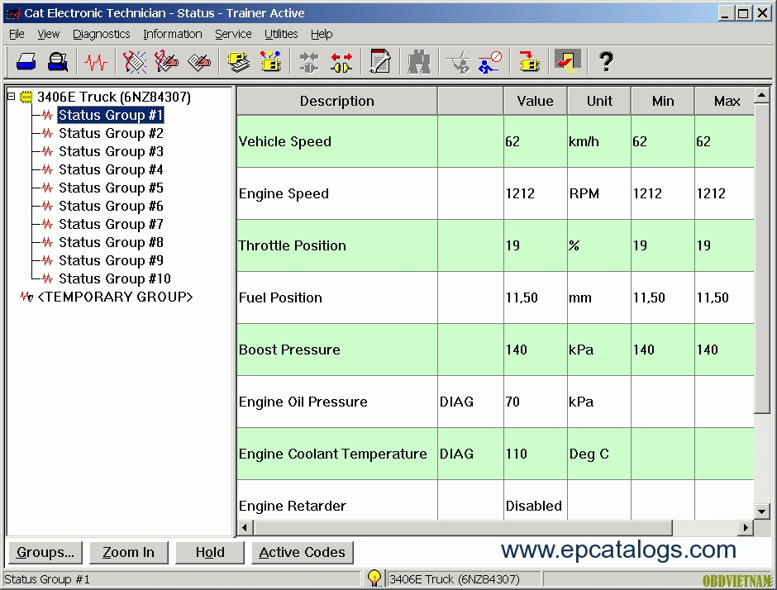Click the door with red arrow icon
Image resolution: width=777 pixels, height=590 pixels.
click(x=568, y=62)
